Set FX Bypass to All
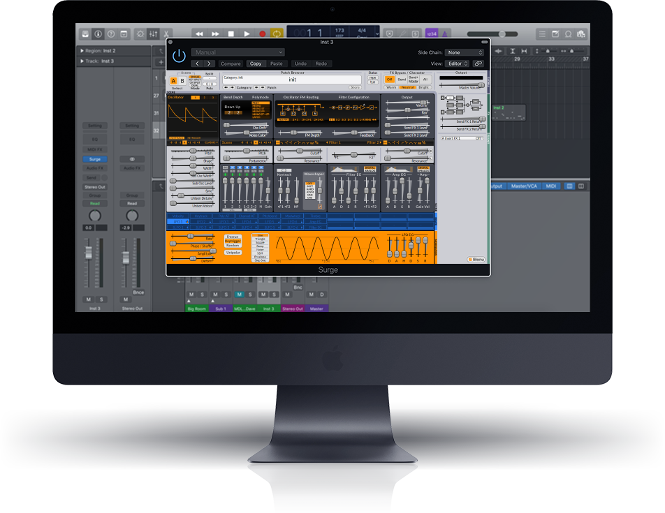 click(425, 79)
